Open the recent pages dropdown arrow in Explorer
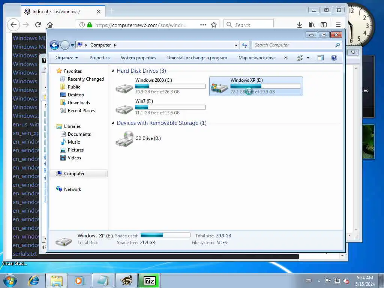The image size is (384, 288). point(72,45)
